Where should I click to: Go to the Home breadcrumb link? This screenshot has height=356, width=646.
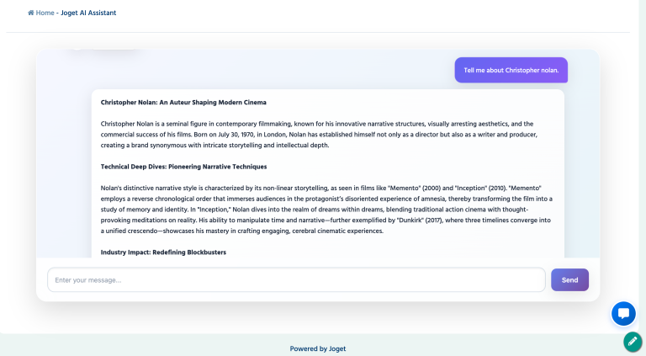pyautogui.click(x=45, y=13)
